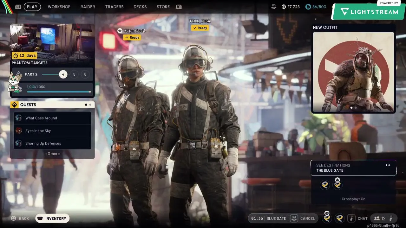This screenshot has width=406, height=228.
Task: Open the STORE tab
Action: [163, 7]
